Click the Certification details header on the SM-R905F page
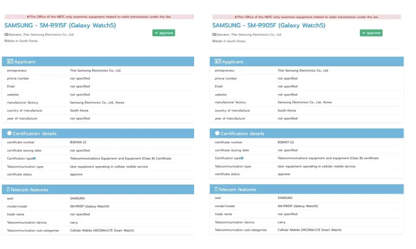This screenshot has width=416, height=249. 307,133
